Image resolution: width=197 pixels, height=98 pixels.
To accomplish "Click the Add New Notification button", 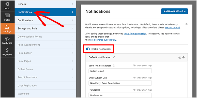I will [x=174, y=11].
